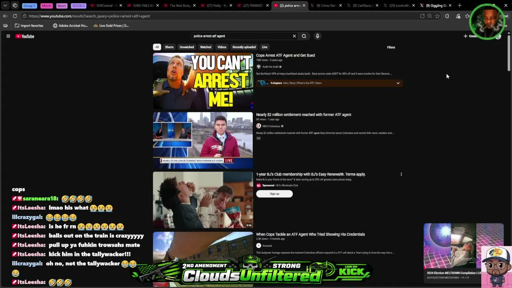The image size is (512, 288).
Task: Open the Live Gold Prices bookmark
Action: point(111,26)
